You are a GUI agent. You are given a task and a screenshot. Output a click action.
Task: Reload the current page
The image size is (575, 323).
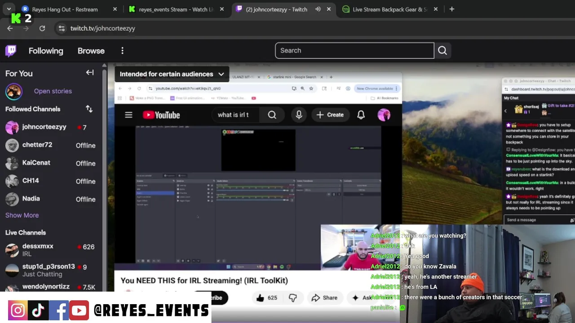pyautogui.click(x=42, y=28)
